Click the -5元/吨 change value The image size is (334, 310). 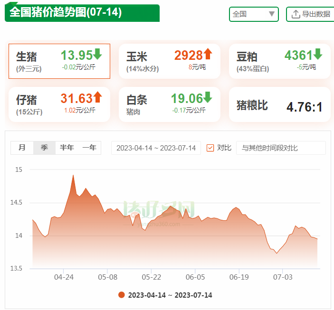306,67
